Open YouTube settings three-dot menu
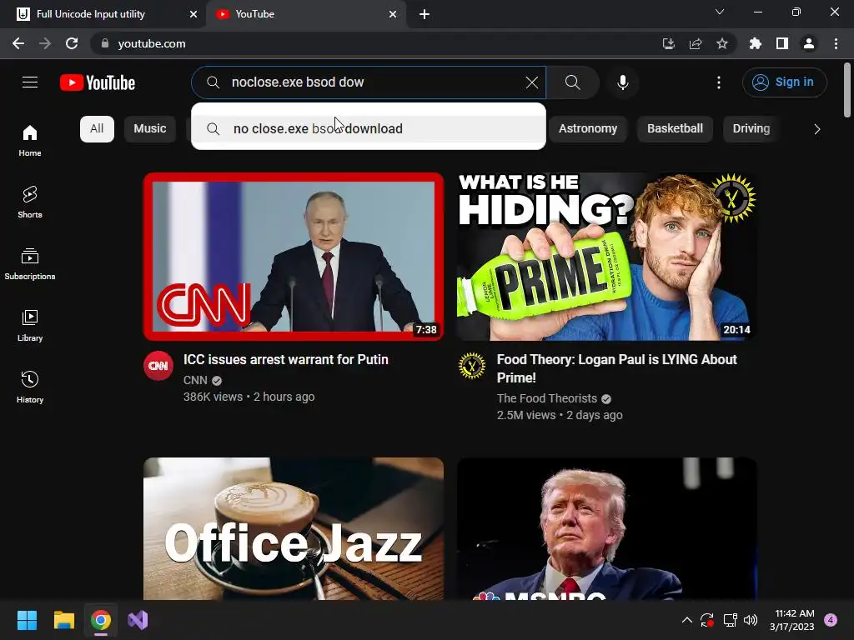The image size is (854, 640). point(719,82)
